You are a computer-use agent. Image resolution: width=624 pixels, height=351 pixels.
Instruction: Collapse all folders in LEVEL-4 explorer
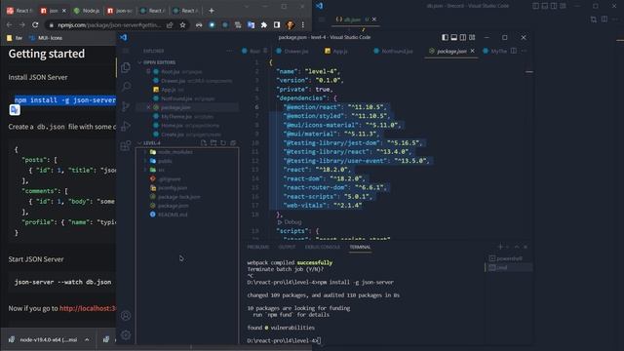tap(233, 143)
